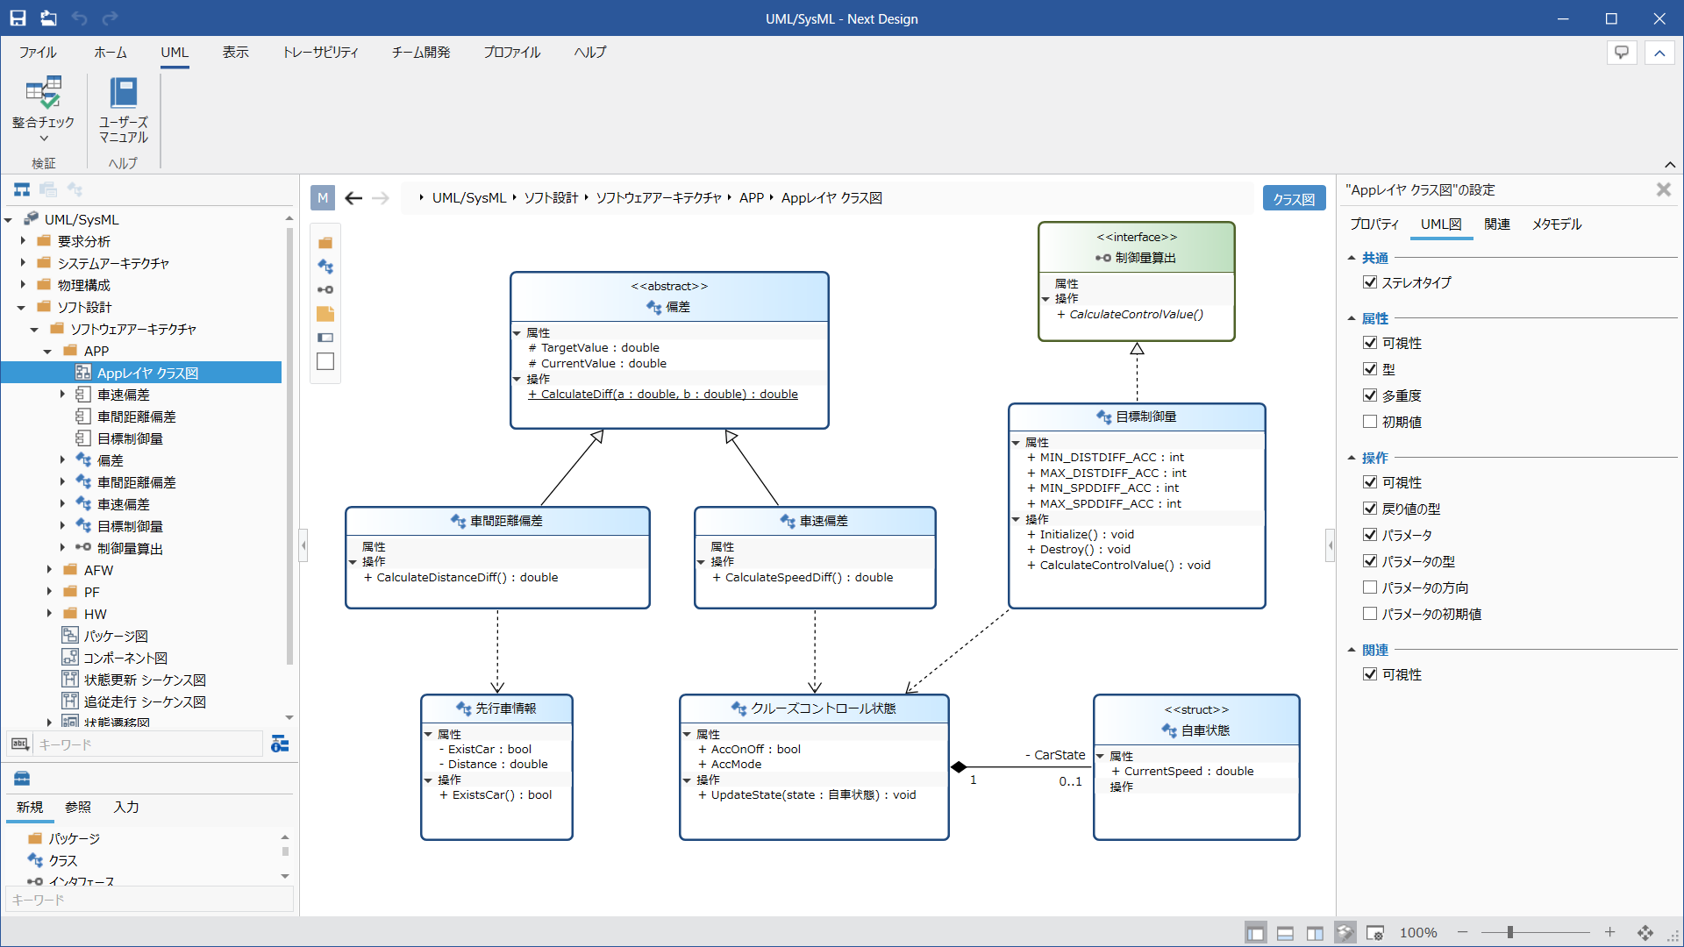Open the 整合チェック dropdown arrow
The height and width of the screenshot is (947, 1684).
(43, 139)
